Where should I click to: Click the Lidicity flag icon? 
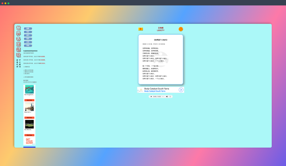(x=141, y=29)
